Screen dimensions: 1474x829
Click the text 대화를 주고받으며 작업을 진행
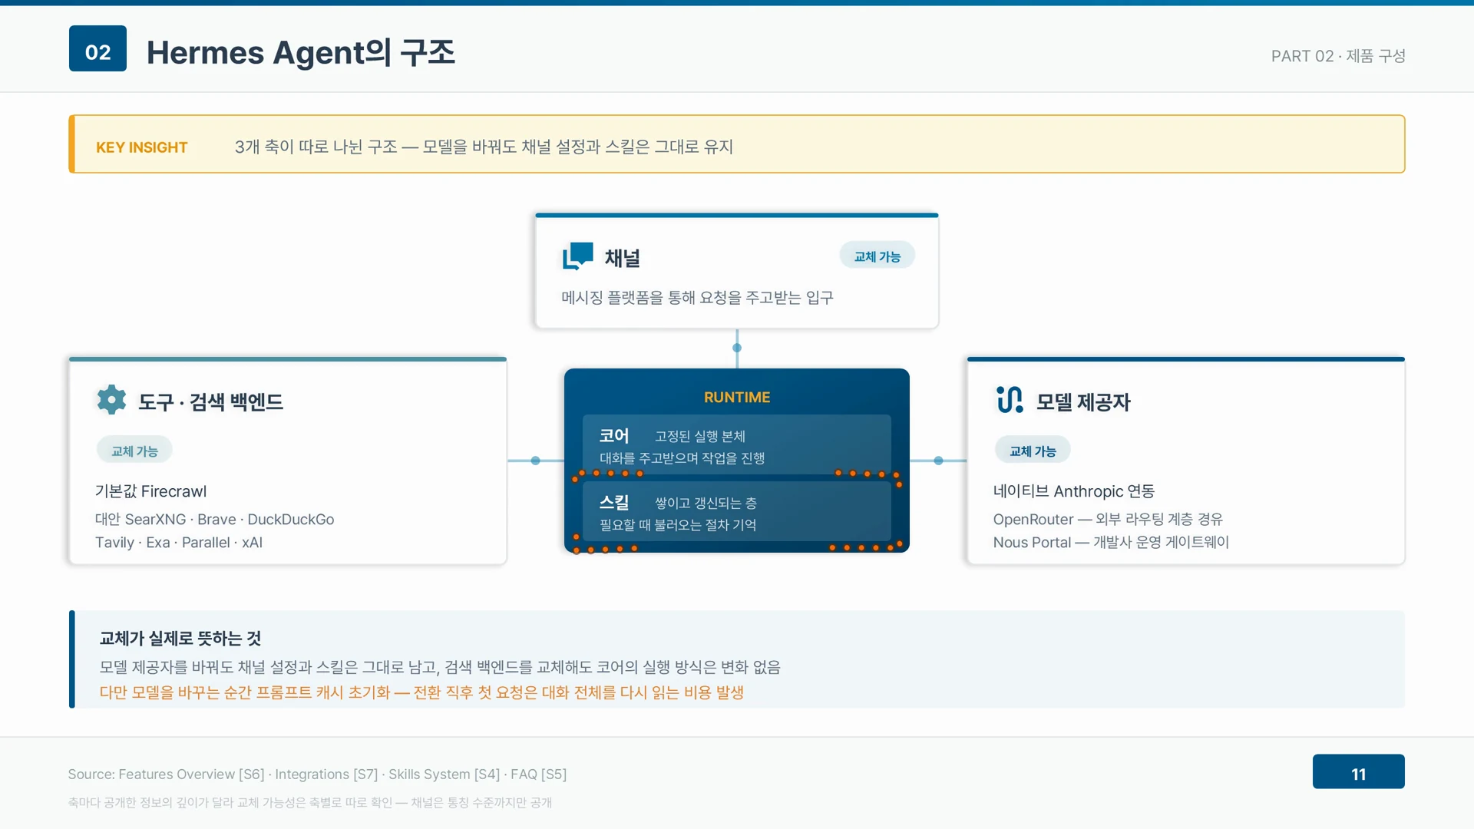click(682, 458)
